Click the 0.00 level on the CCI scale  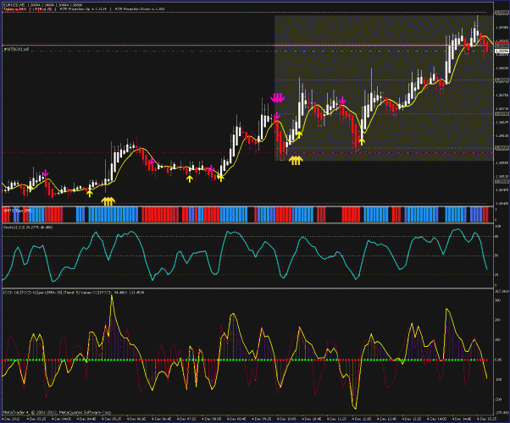point(498,360)
